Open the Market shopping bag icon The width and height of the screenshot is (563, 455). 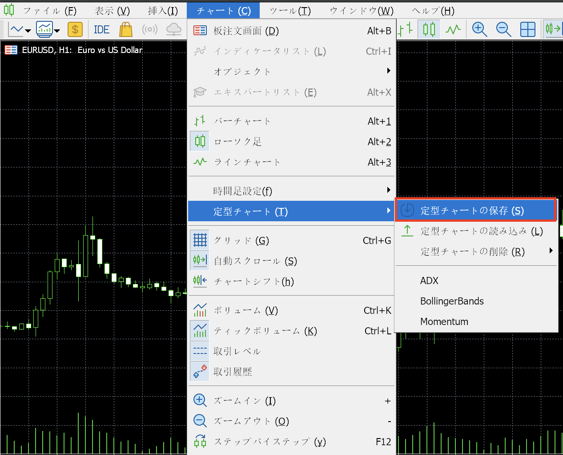pos(126,30)
